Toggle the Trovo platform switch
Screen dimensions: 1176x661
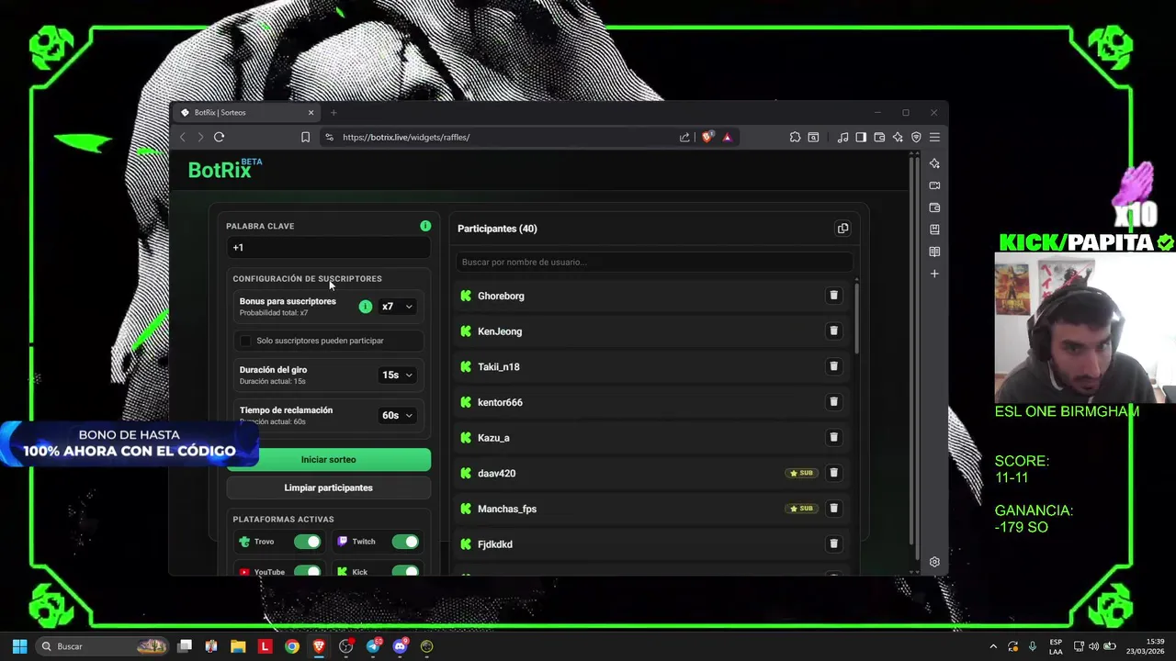(x=307, y=542)
